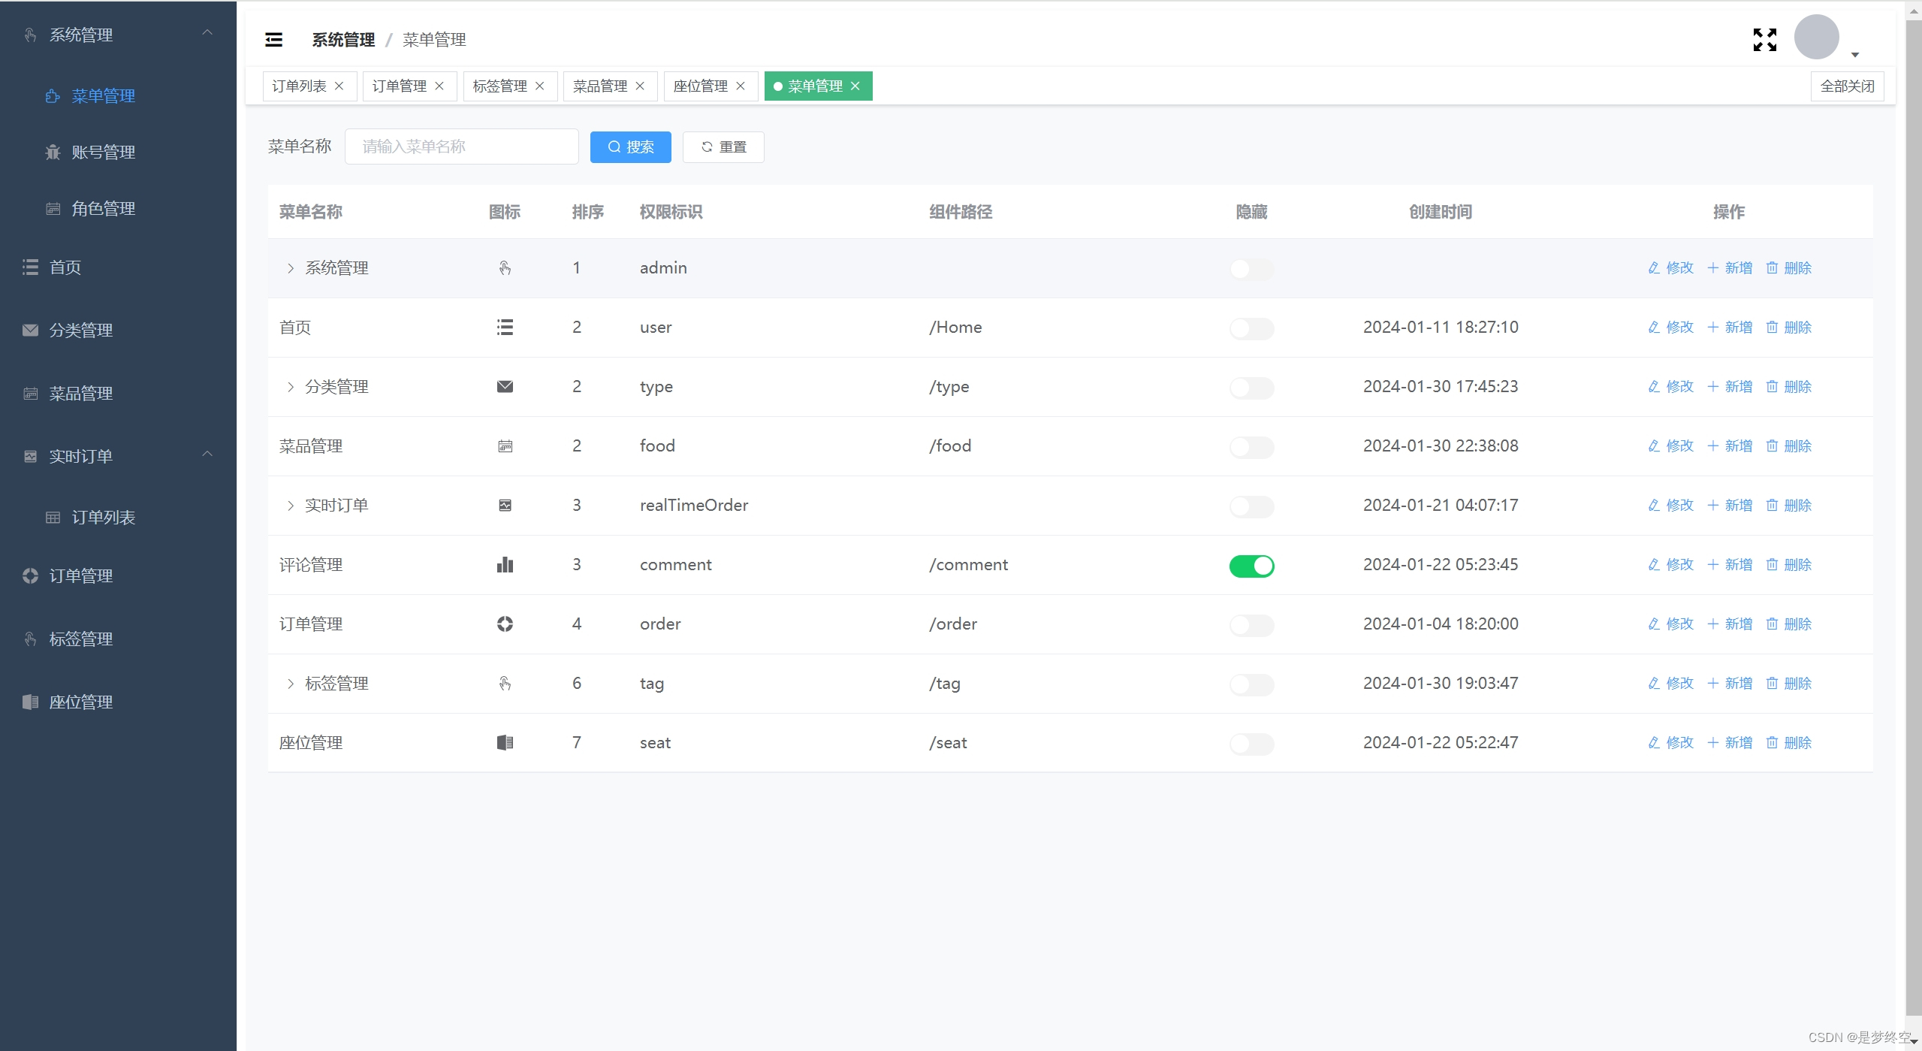Click 新增 for the 首页 row
Image resolution: width=1922 pixels, height=1051 pixels.
click(x=1730, y=328)
